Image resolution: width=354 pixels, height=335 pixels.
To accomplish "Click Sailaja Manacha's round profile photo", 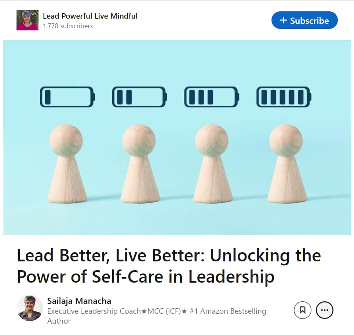I will coord(30,308).
